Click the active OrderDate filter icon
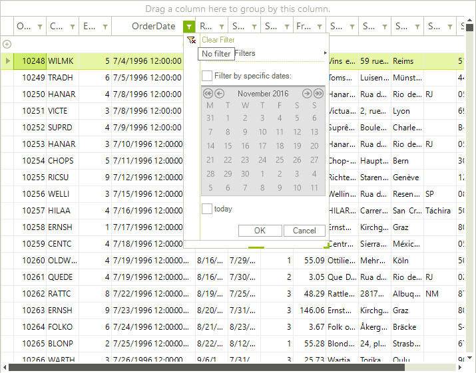This screenshot has height=373, width=476. [x=190, y=27]
